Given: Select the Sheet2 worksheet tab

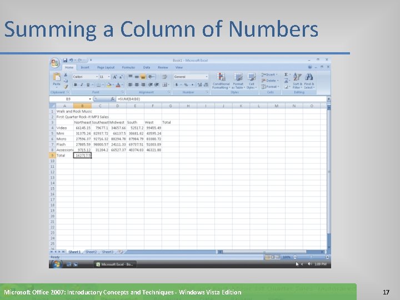Looking at the screenshot, I should (x=91, y=252).
